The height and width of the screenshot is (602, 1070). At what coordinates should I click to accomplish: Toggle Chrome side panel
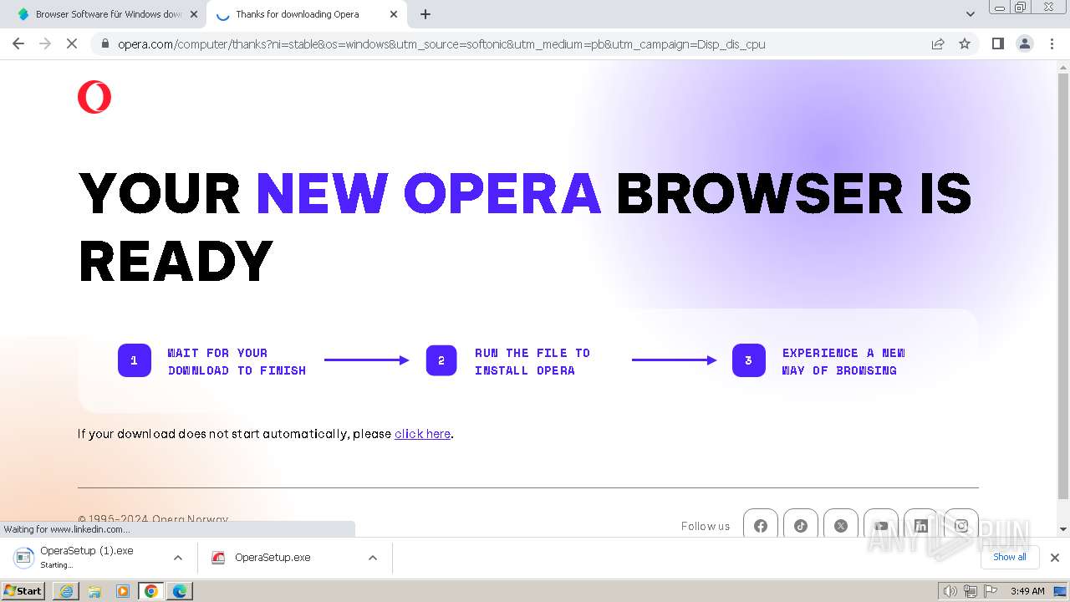coord(997,43)
